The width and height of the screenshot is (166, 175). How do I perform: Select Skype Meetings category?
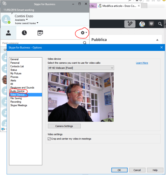19,105
